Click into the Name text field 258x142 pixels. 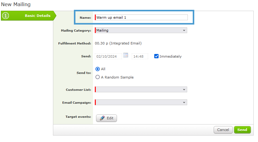(142, 17)
